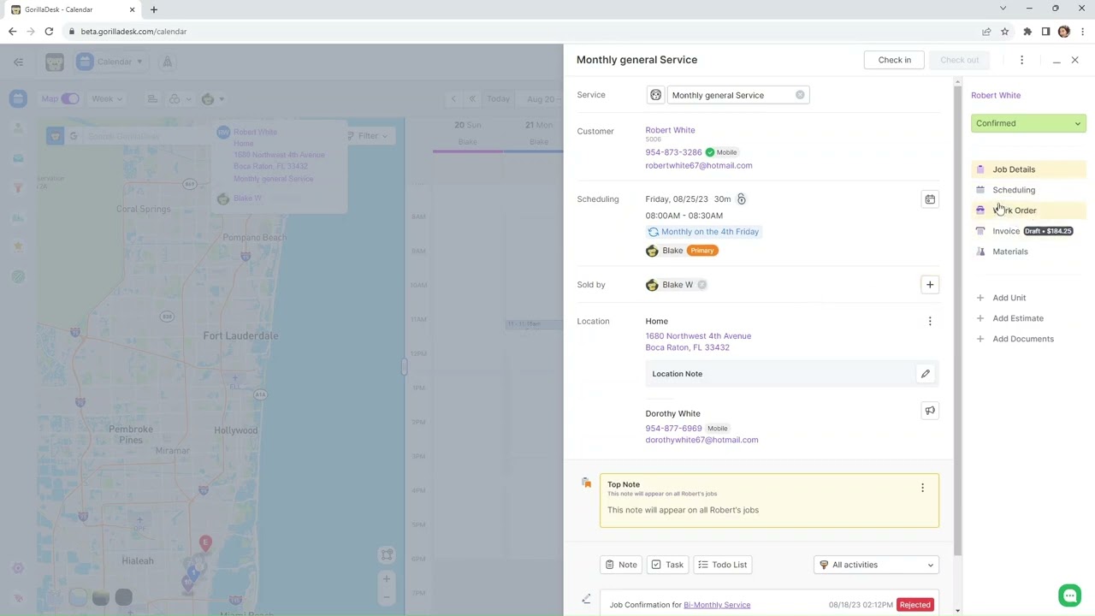Click the Check in button
Image resolution: width=1095 pixels, height=616 pixels.
(x=894, y=60)
